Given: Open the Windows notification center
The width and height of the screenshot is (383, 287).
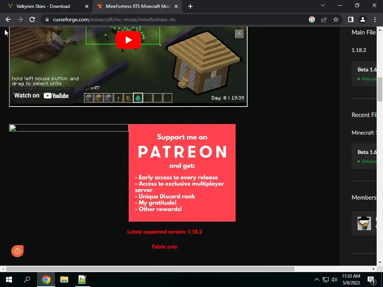Looking at the screenshot, I should pyautogui.click(x=371, y=280).
